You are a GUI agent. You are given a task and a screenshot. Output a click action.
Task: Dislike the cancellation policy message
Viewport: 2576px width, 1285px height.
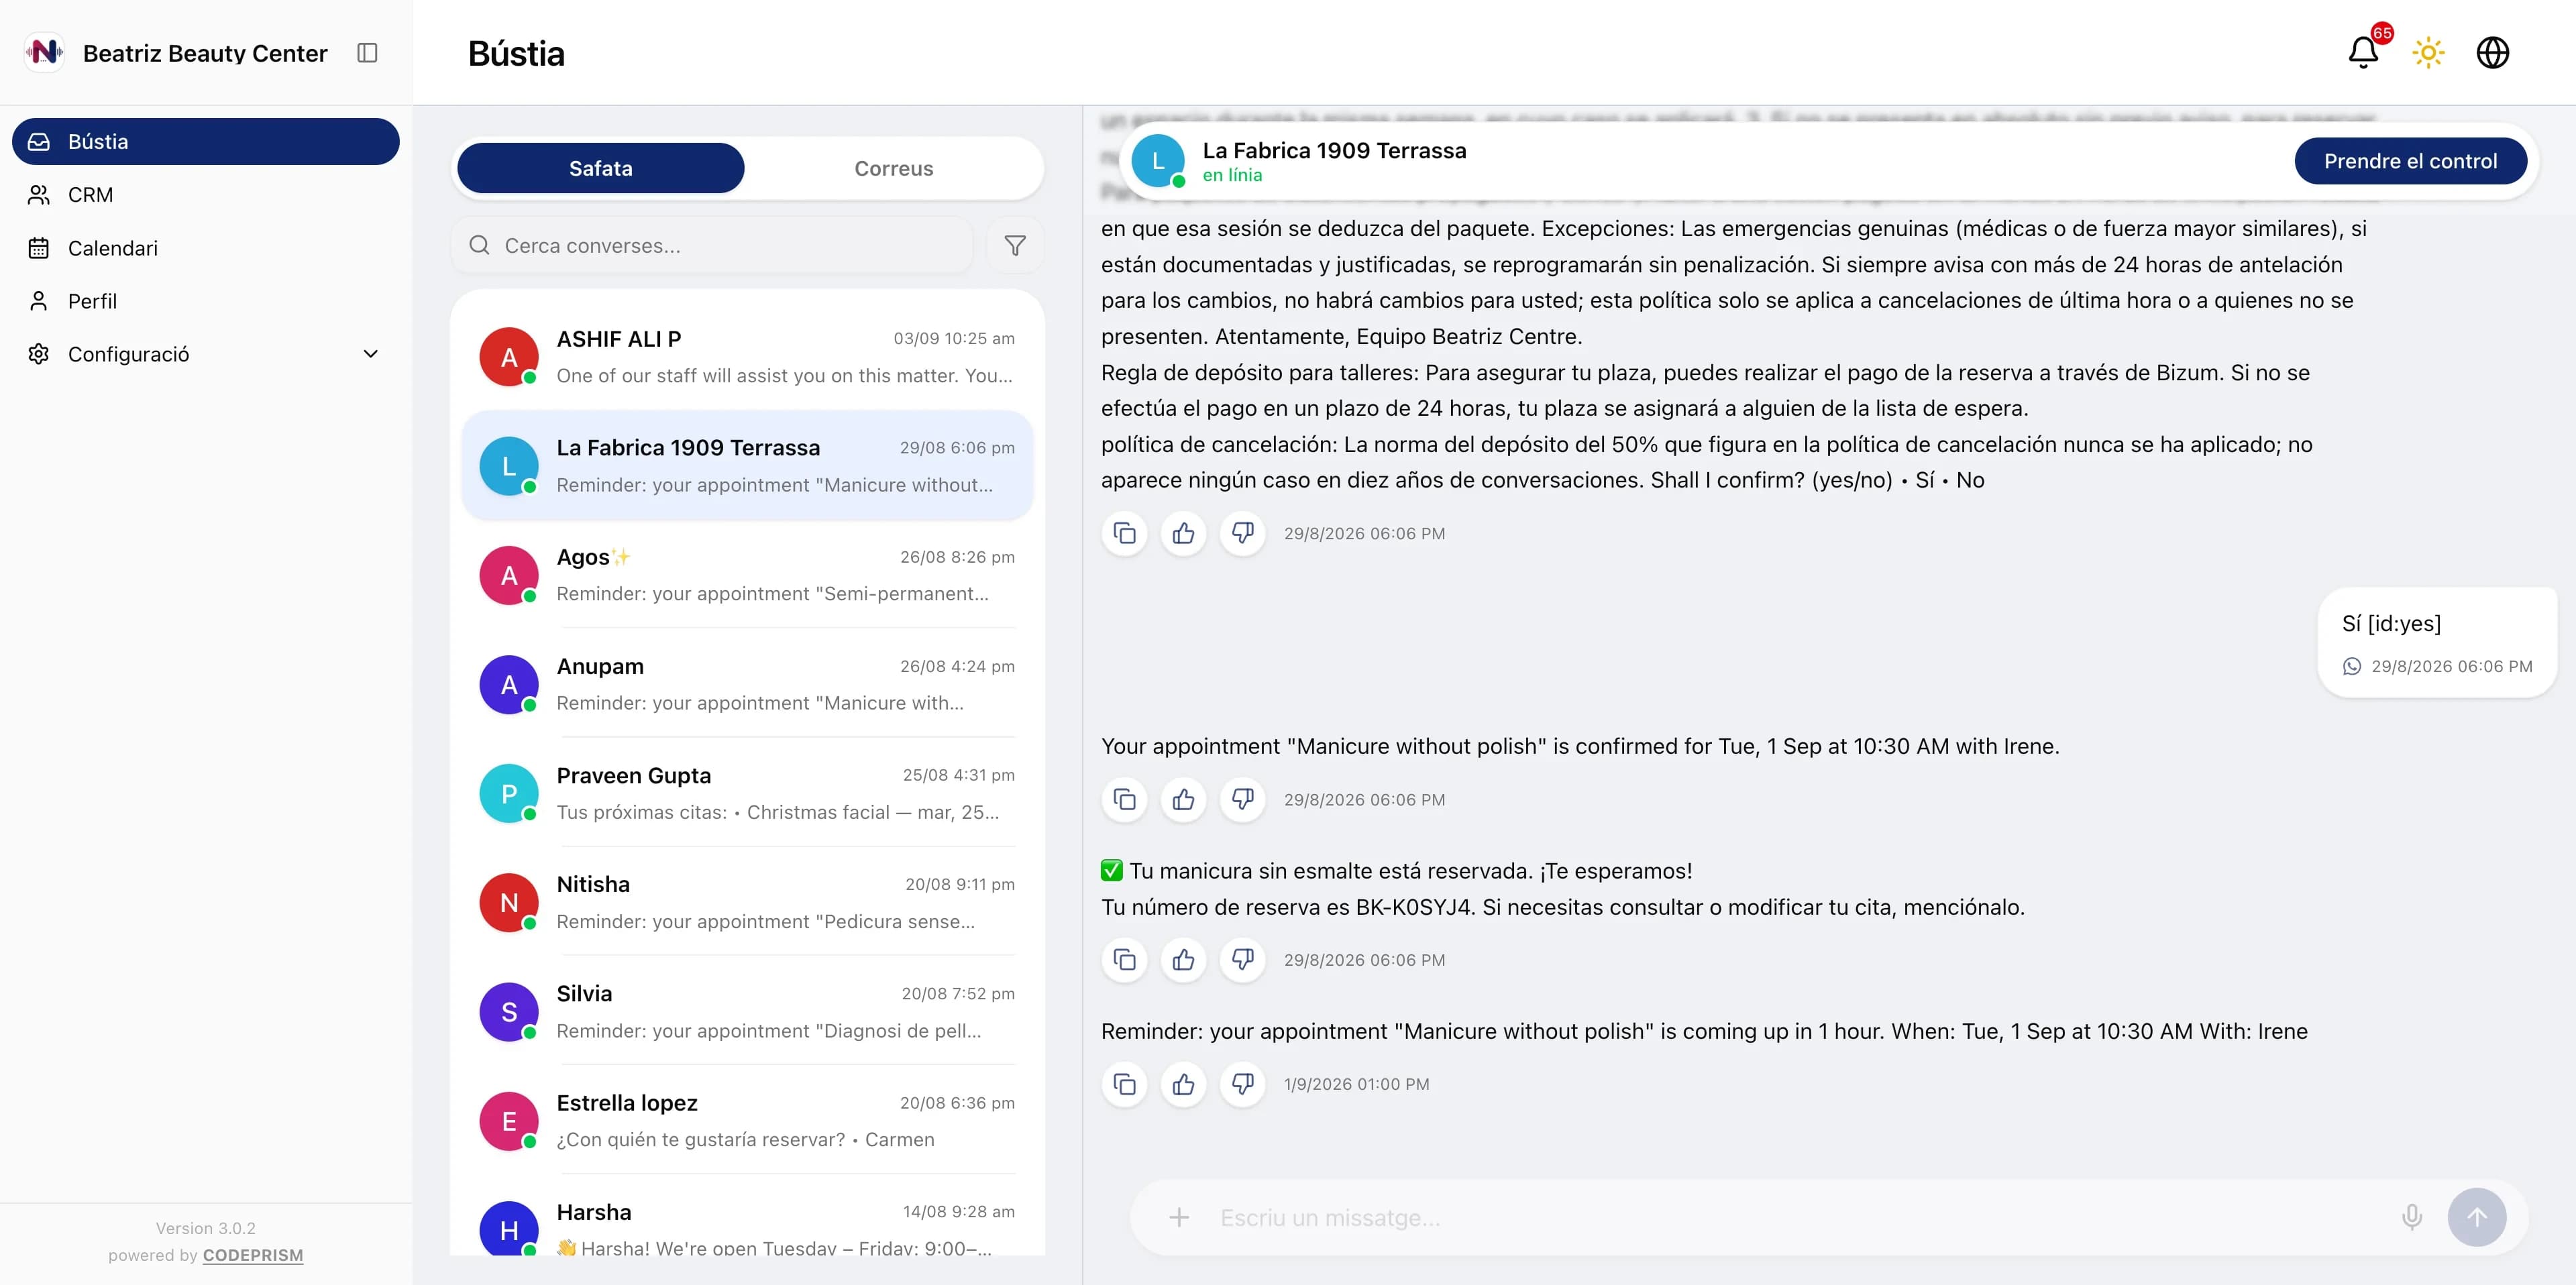tap(1243, 533)
